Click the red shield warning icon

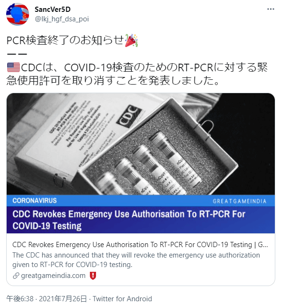(93, 276)
